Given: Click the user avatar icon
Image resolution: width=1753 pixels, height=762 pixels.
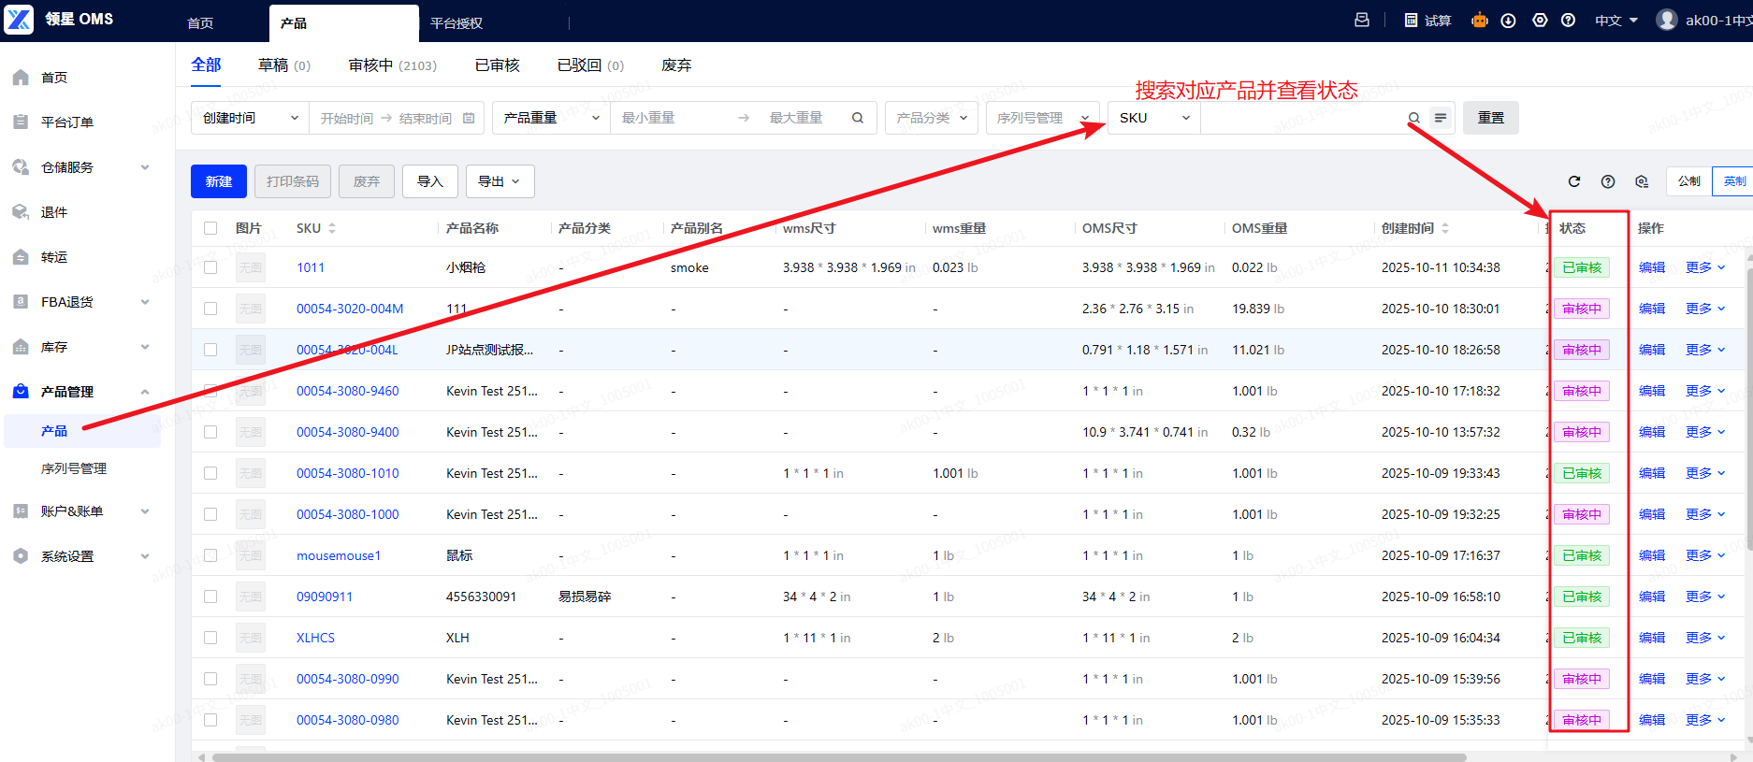Looking at the screenshot, I should [x=1667, y=20].
